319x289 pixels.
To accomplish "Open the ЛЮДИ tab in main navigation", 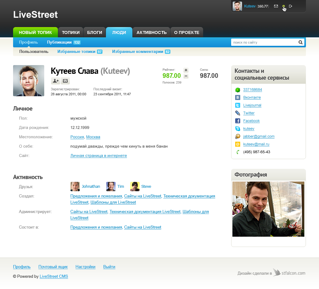I will tap(119, 32).
